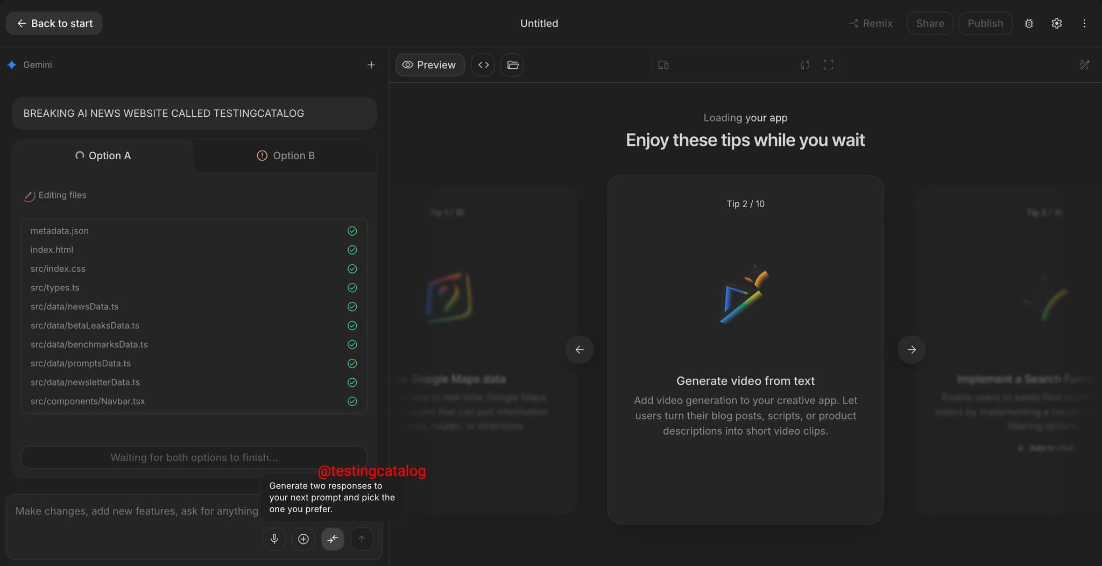This screenshot has width=1102, height=566.
Task: Click the Generate video from text tip card
Action: pos(745,349)
